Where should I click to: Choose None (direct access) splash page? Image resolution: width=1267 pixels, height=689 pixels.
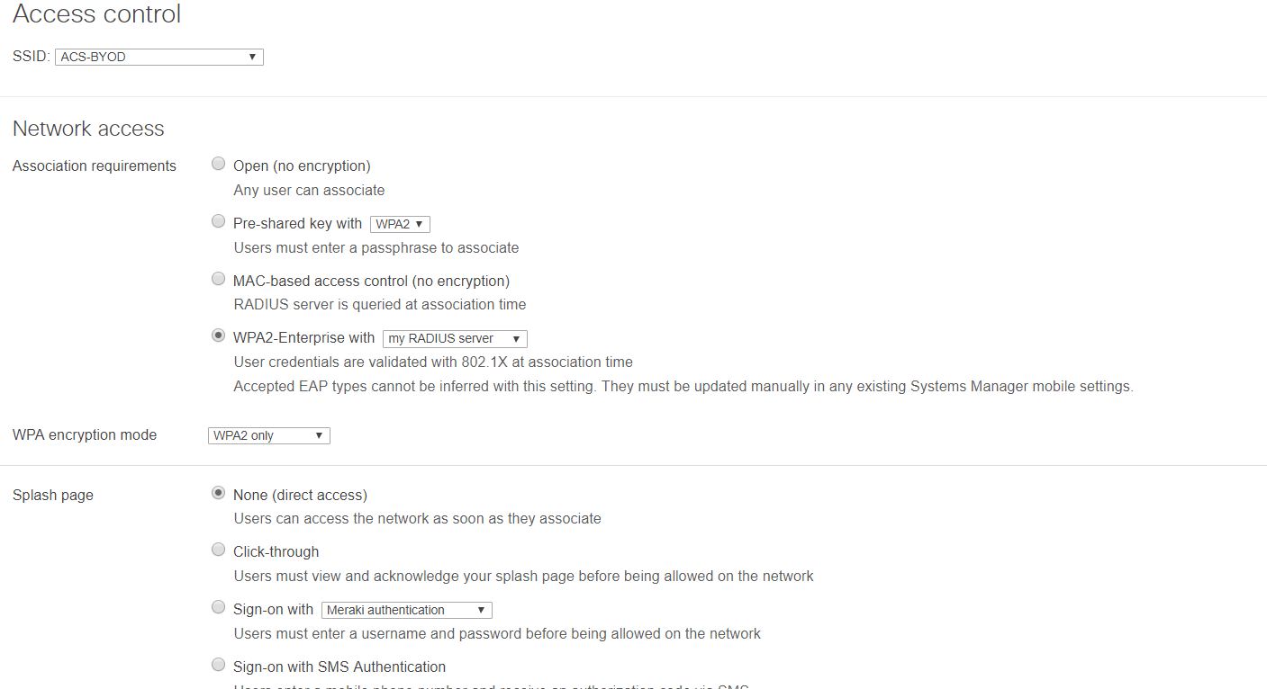[x=218, y=493]
